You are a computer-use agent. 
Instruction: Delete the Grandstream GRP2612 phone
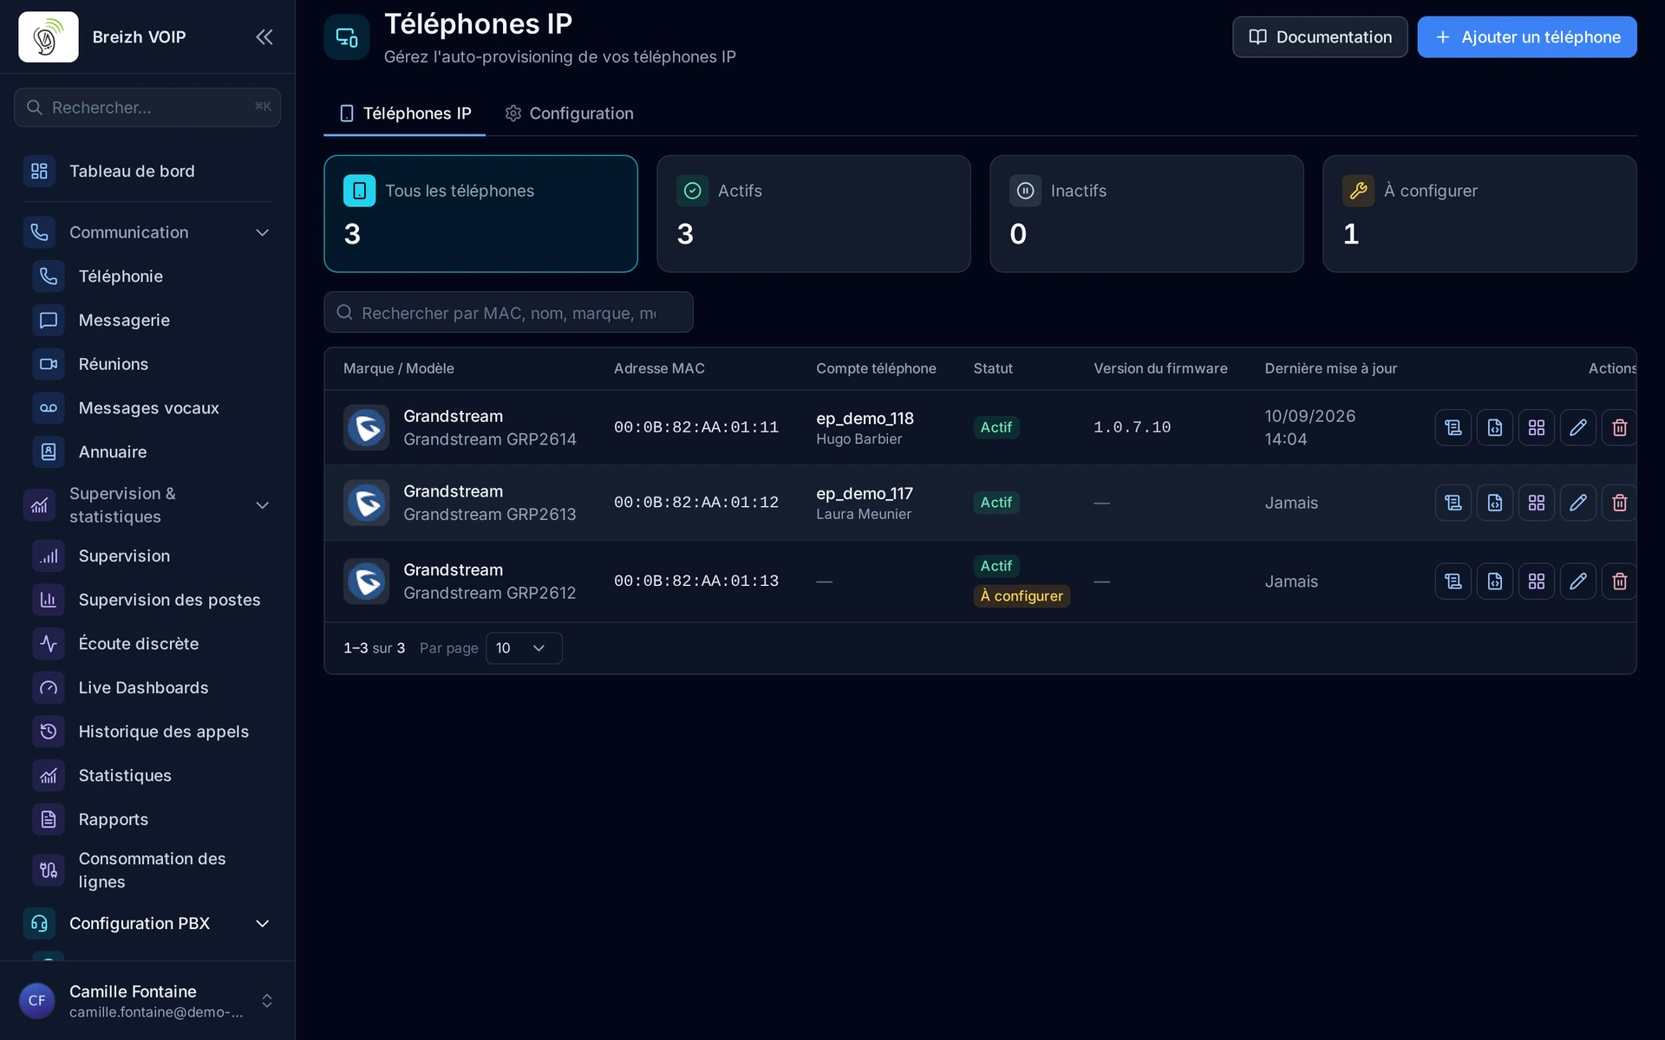[x=1619, y=581]
